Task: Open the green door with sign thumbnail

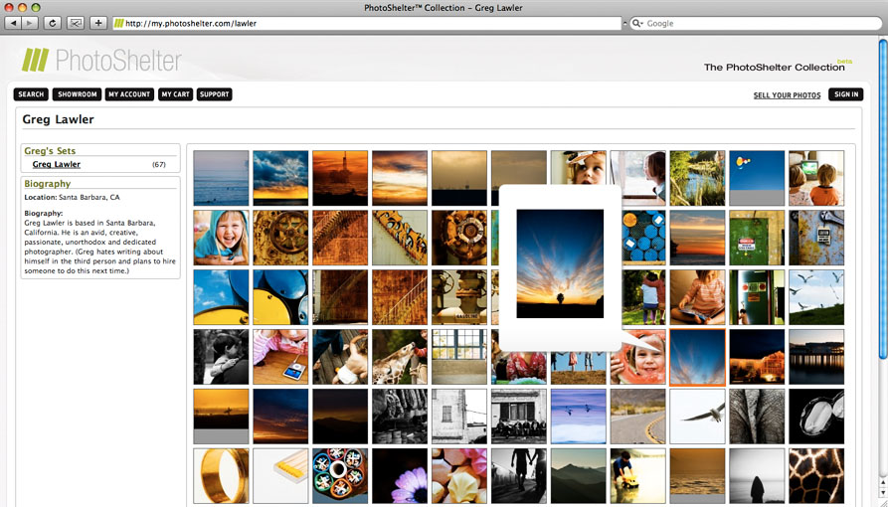Action: coord(757,238)
